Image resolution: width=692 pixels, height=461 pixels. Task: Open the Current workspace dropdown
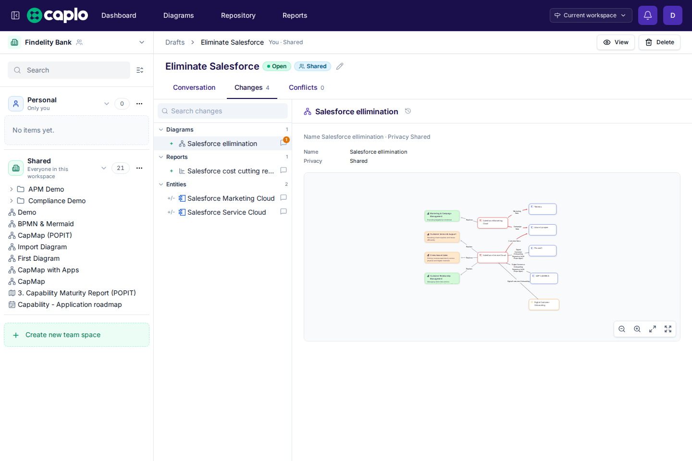(591, 15)
